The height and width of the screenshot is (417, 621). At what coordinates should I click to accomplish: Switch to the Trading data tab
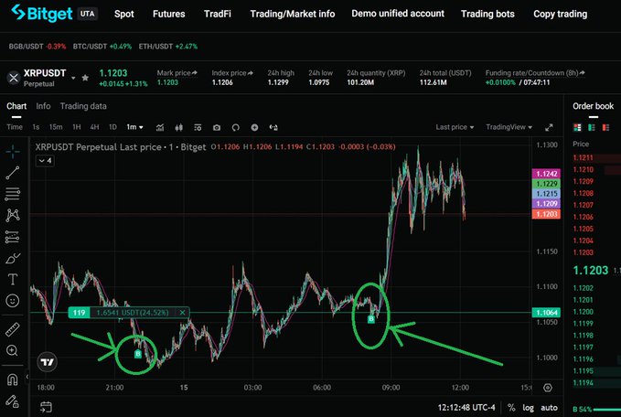pyautogui.click(x=83, y=106)
